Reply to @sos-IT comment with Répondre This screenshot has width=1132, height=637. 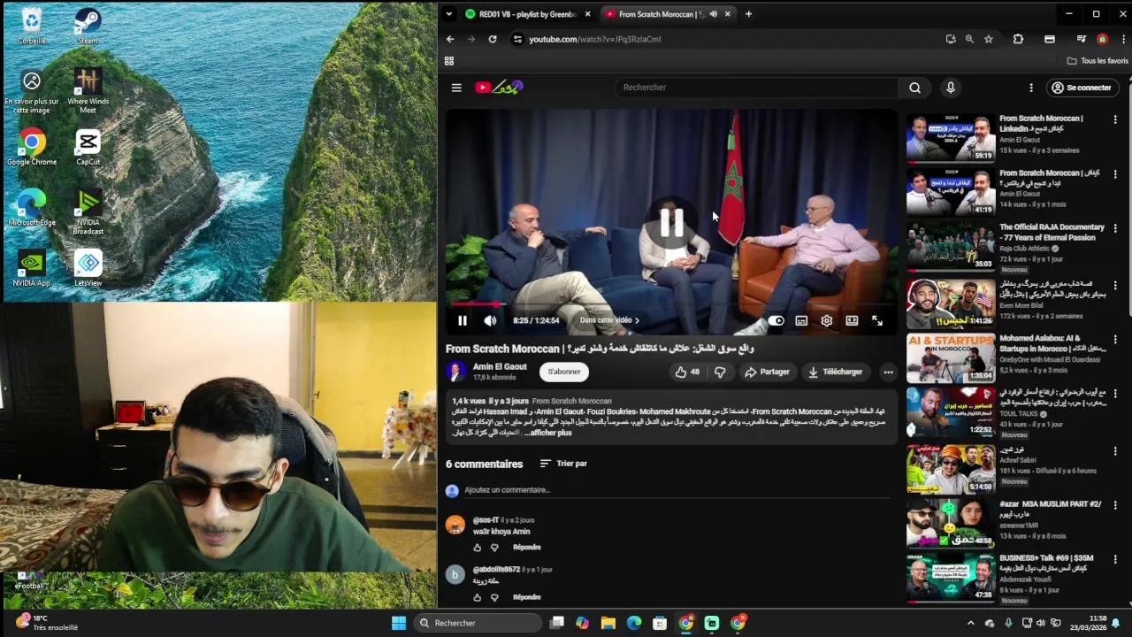[x=527, y=548]
